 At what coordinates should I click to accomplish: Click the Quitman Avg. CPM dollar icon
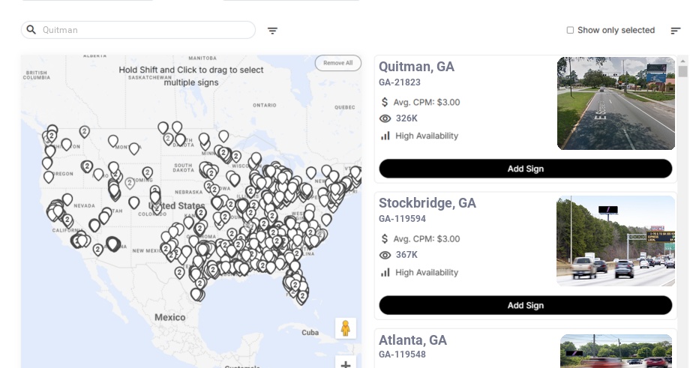point(385,102)
